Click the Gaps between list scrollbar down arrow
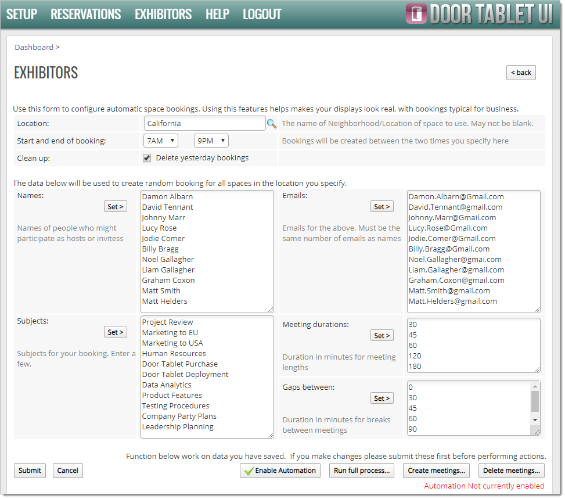Viewport: 565px width, 499px height. [x=535, y=419]
